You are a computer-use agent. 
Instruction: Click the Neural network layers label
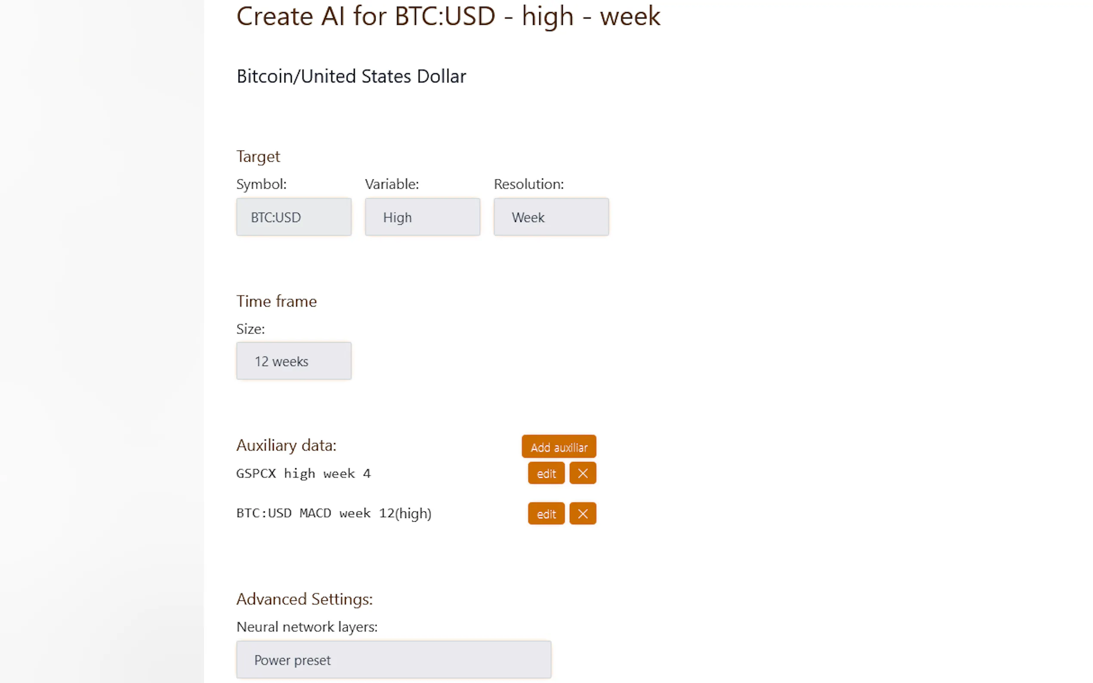[306, 627]
